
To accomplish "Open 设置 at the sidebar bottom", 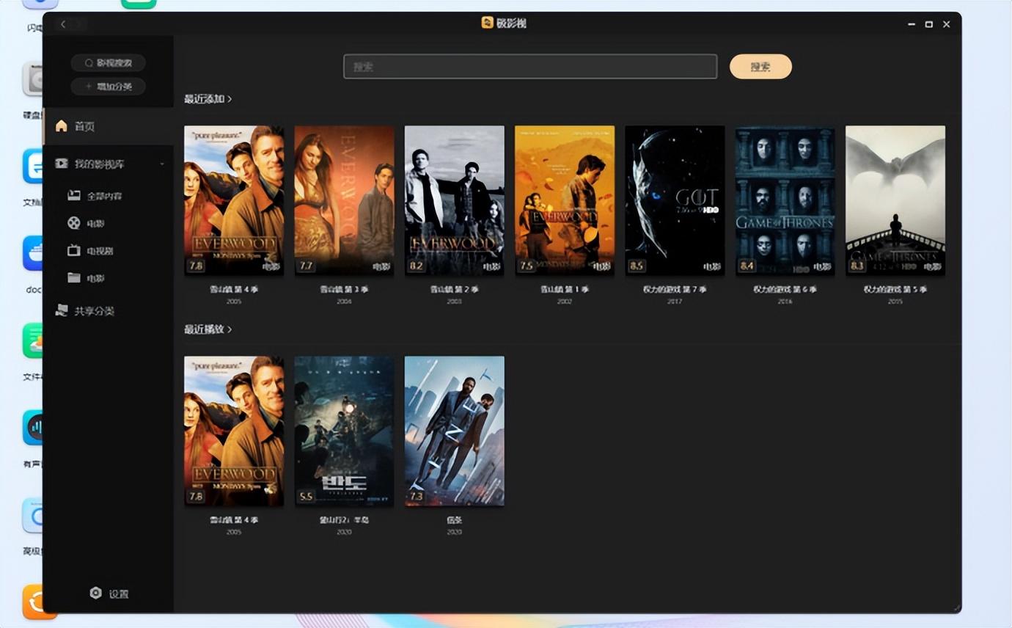I will point(109,594).
